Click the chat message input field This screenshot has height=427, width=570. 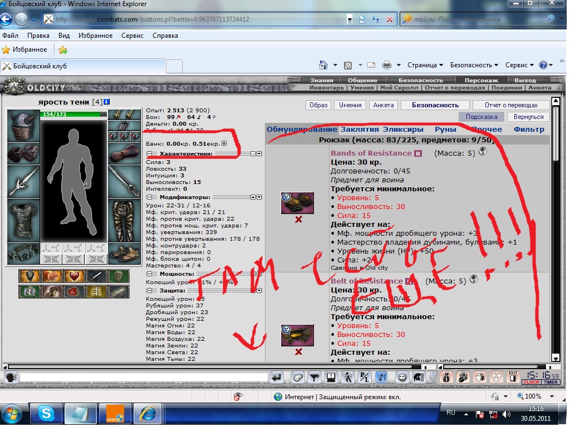pos(144,378)
